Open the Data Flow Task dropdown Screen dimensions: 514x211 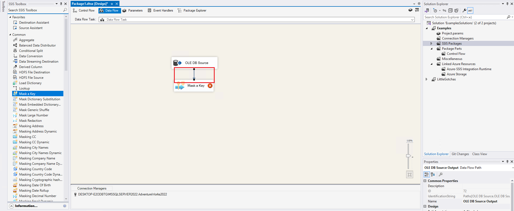click(x=412, y=20)
